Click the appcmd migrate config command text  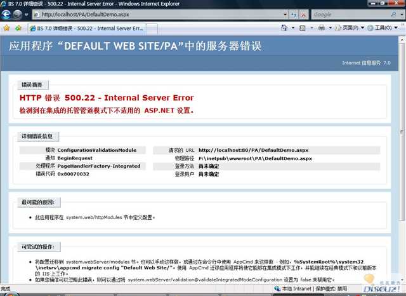click(x=104, y=268)
